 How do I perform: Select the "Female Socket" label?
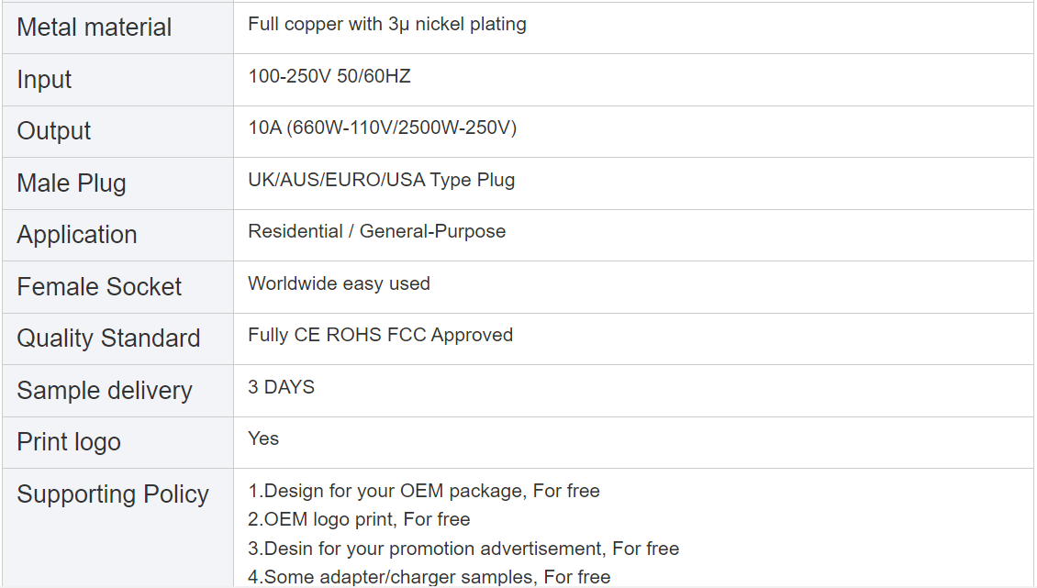coord(99,287)
